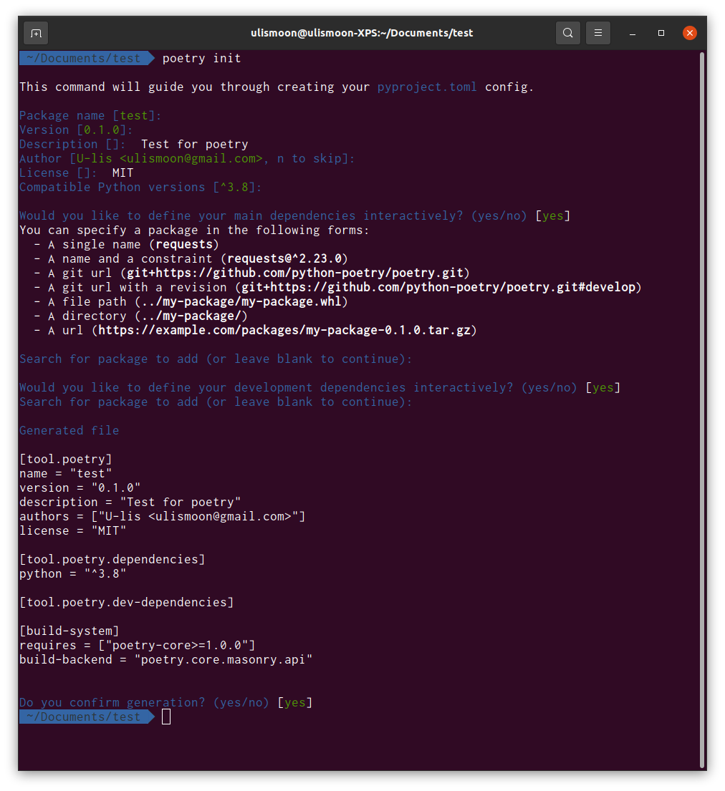Click the development dependencies question line
This screenshot has width=725, height=791.
320,388
